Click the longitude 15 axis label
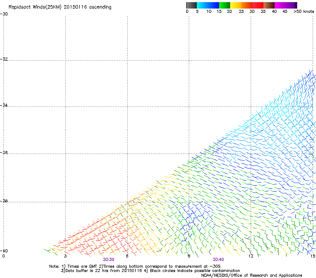The image size is (316, 278). (313, 256)
